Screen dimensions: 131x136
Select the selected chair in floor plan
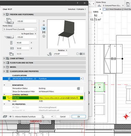pyautogui.click(x=100, y=87)
